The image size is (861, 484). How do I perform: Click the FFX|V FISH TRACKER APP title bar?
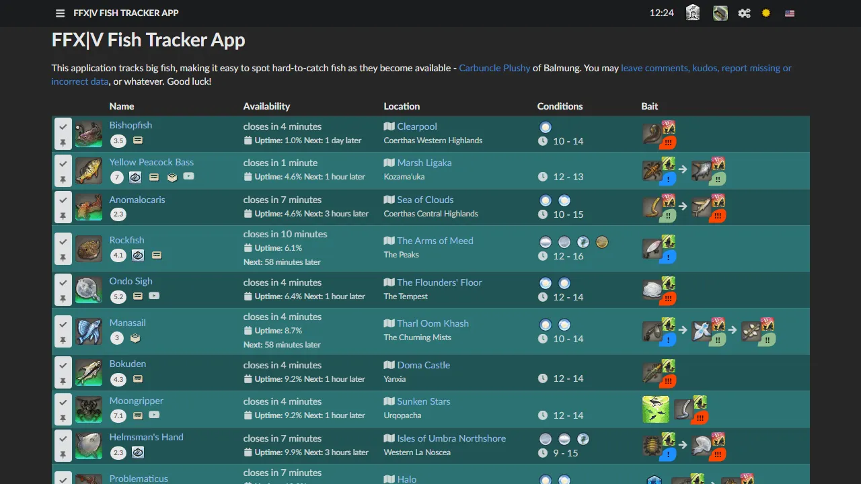point(126,13)
